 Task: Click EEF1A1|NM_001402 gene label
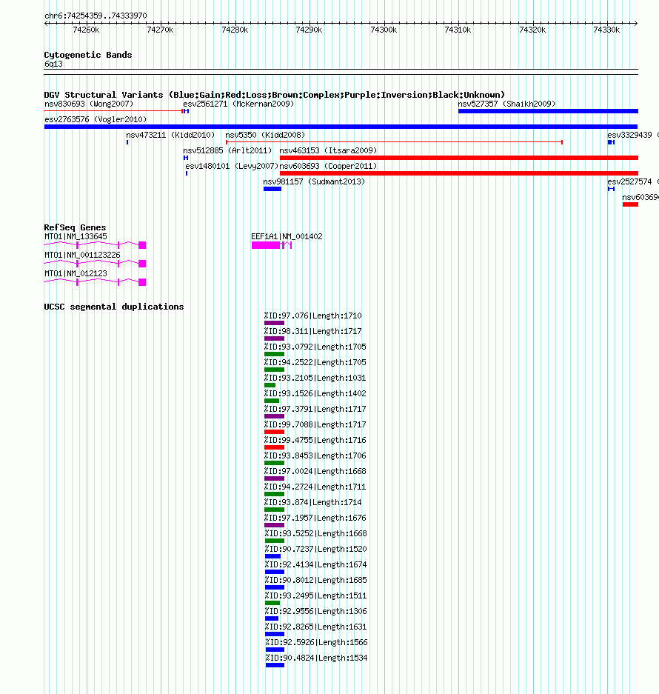(287, 237)
